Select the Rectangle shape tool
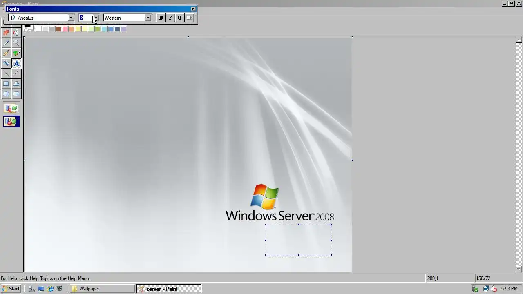Screen dimensions: 523x294 point(6,84)
